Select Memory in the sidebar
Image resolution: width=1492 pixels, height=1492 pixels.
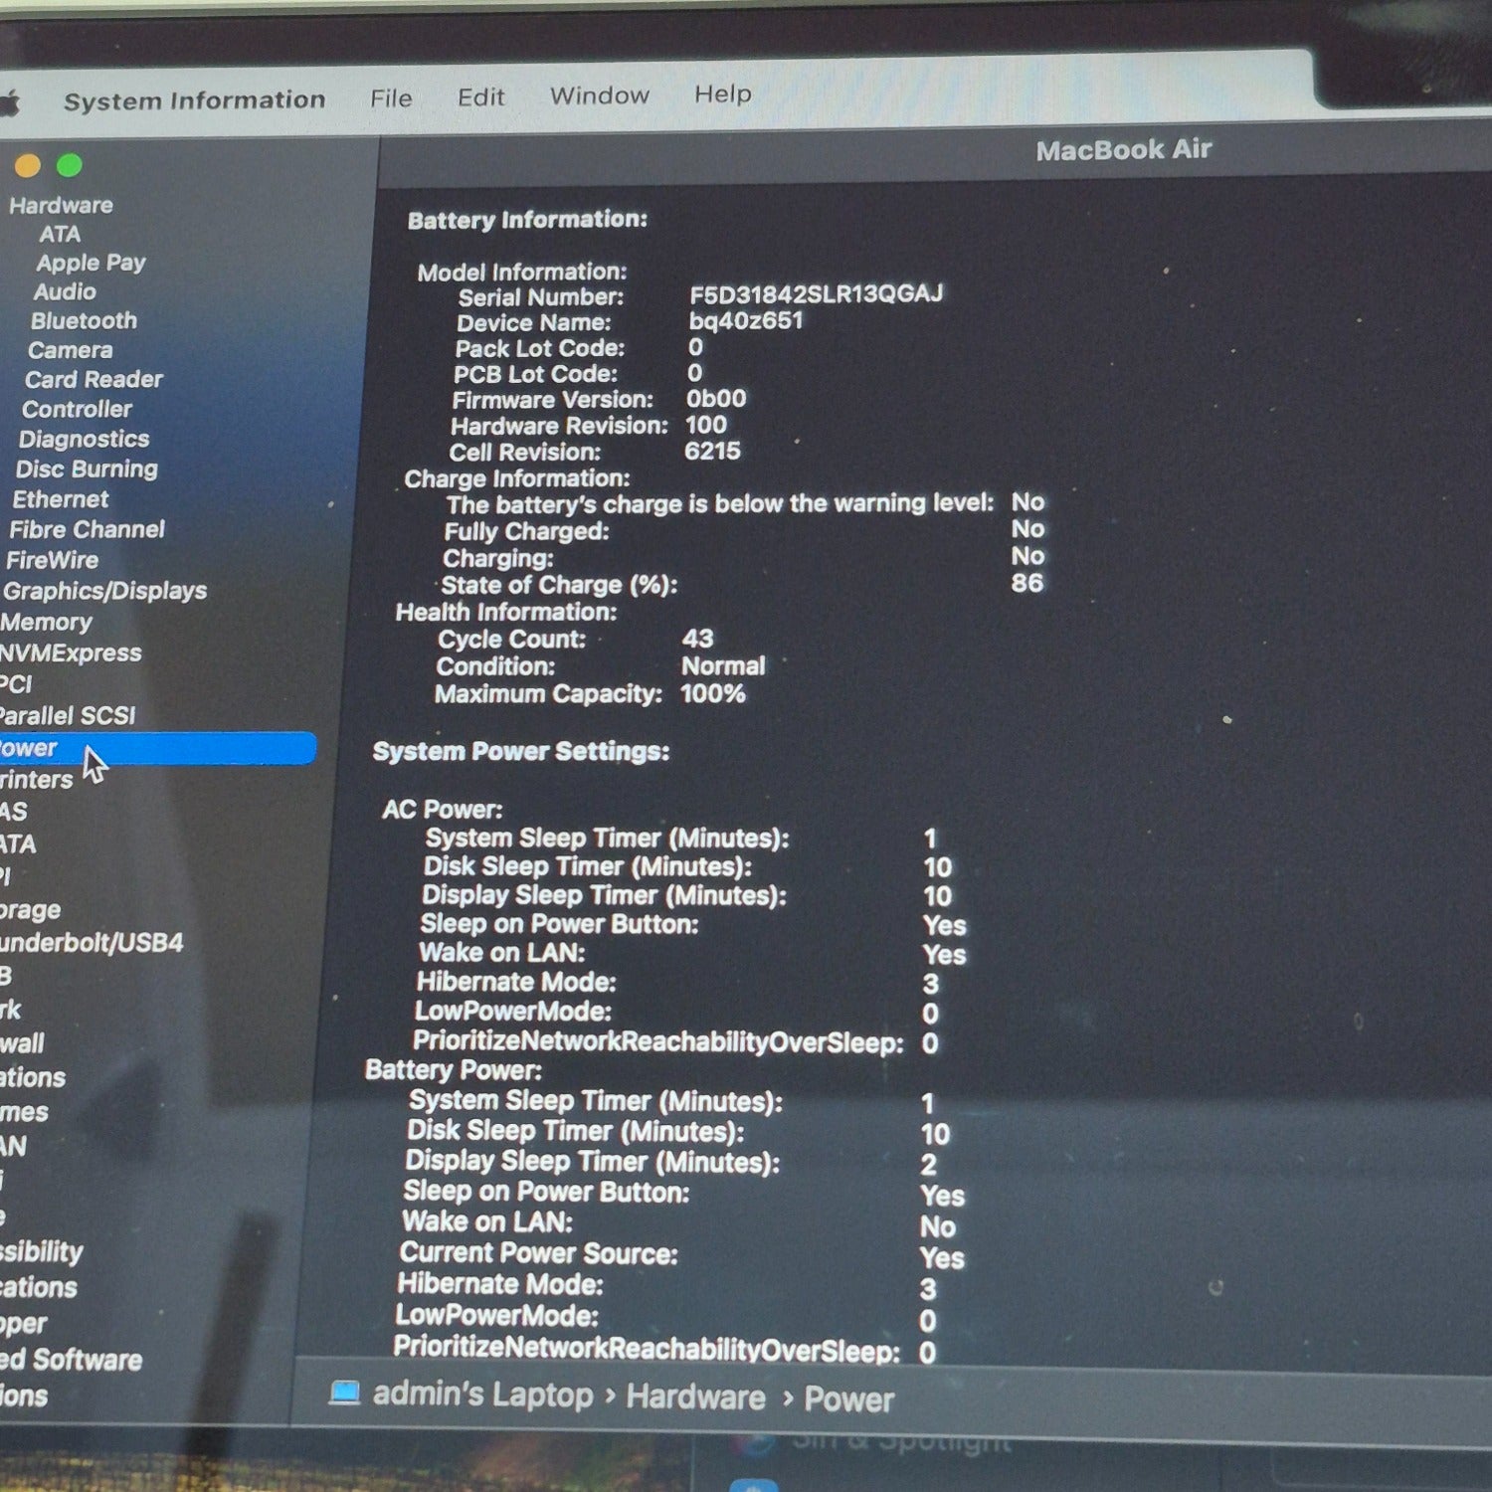click(46, 623)
